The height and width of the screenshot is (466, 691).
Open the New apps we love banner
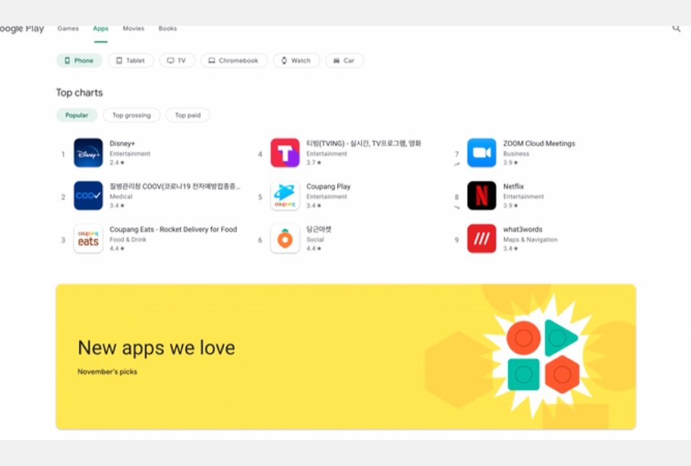tap(346, 357)
